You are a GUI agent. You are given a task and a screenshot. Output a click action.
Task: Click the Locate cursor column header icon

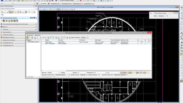(x=145, y=40)
